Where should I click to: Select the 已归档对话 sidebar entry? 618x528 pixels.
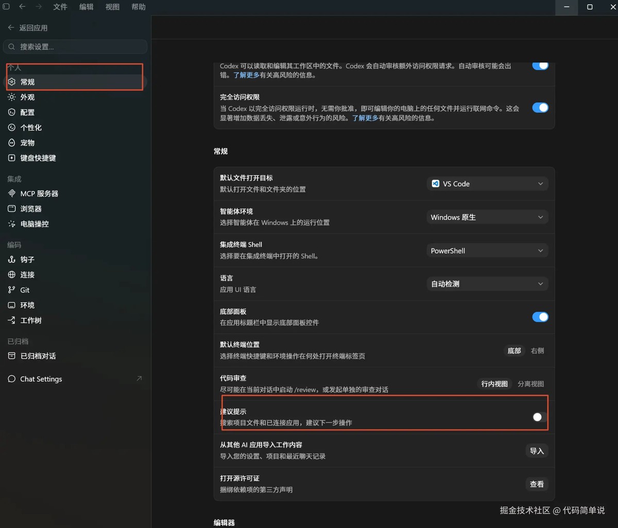[x=75, y=356]
